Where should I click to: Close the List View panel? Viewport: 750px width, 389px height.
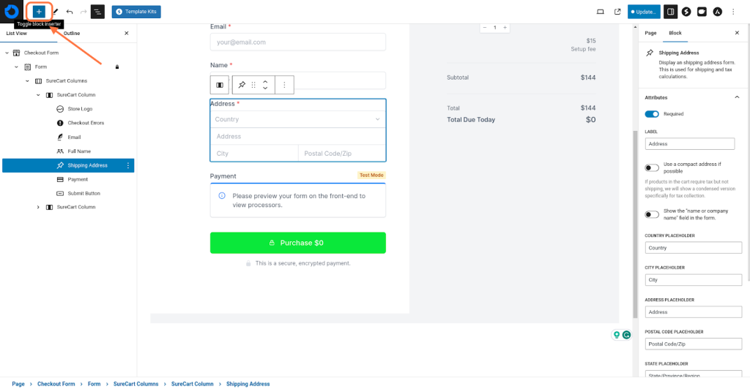(x=126, y=34)
